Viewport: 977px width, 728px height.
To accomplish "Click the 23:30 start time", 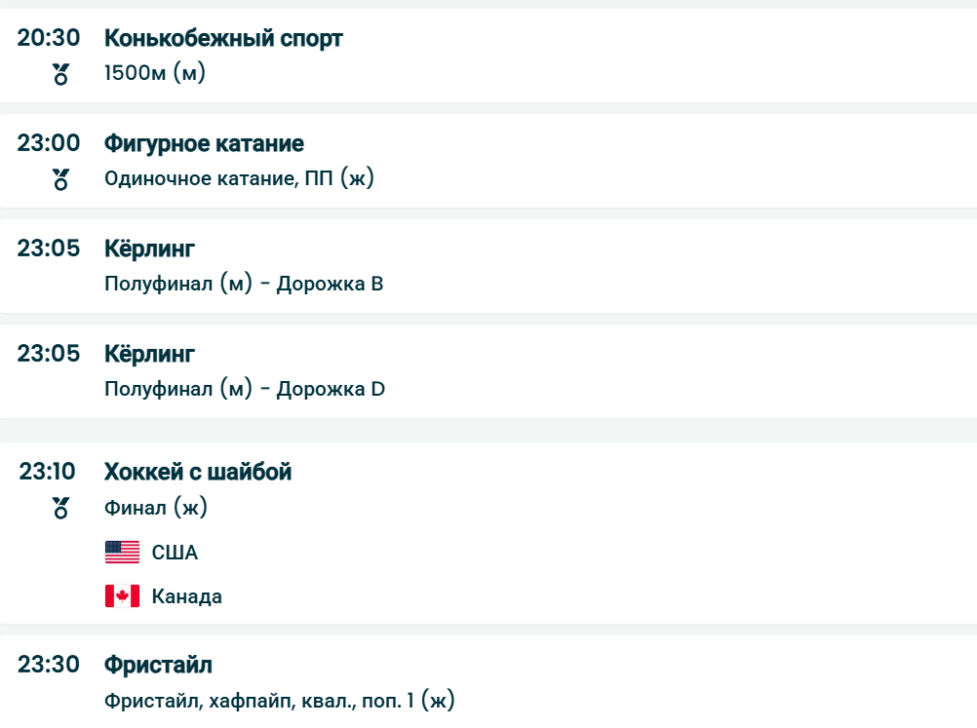I will coord(49,666).
